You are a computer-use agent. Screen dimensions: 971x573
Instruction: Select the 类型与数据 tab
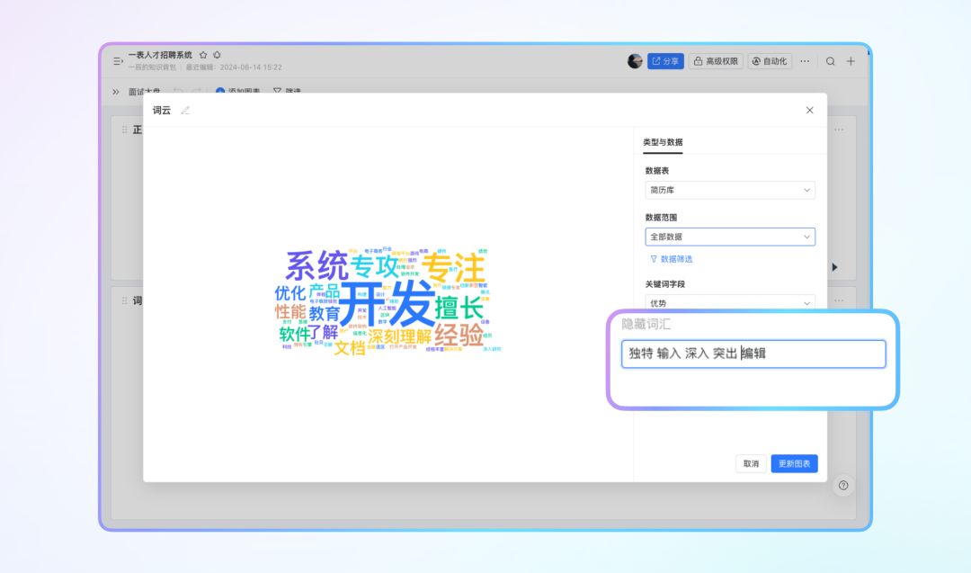663,142
